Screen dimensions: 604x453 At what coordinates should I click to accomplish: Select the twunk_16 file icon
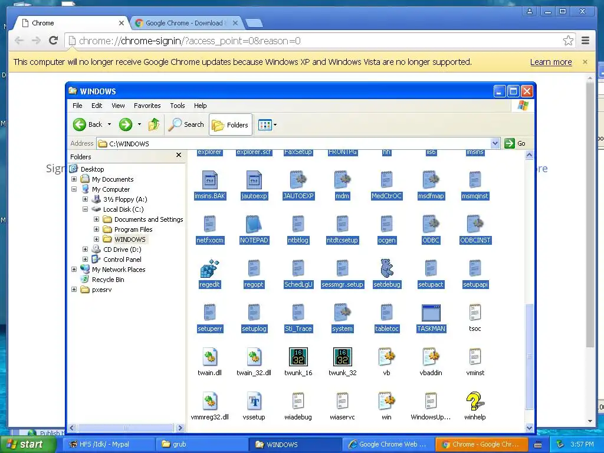pos(298,357)
